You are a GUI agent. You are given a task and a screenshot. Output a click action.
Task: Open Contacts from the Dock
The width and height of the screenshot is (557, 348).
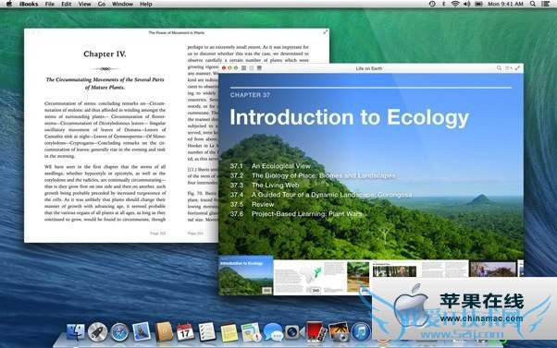[x=164, y=331]
